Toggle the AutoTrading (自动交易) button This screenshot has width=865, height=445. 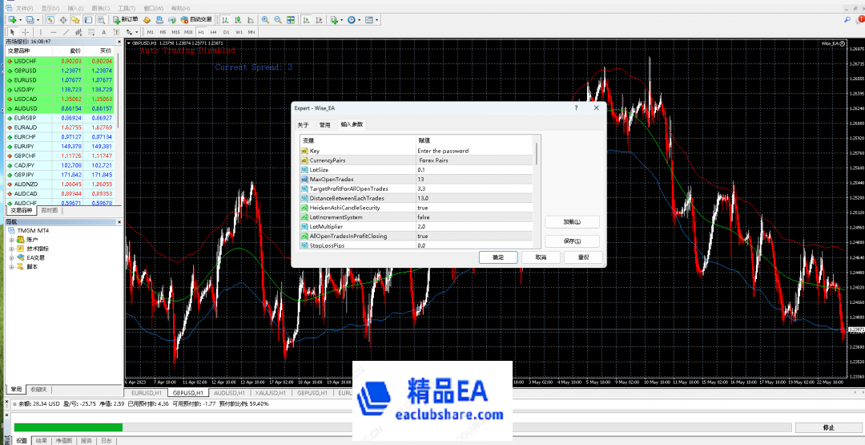pyautogui.click(x=196, y=19)
